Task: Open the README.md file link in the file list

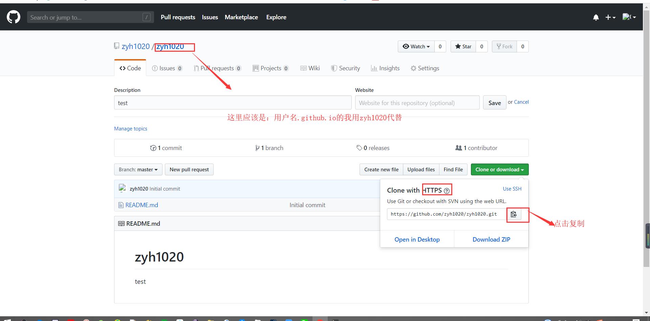Action: pyautogui.click(x=142, y=205)
